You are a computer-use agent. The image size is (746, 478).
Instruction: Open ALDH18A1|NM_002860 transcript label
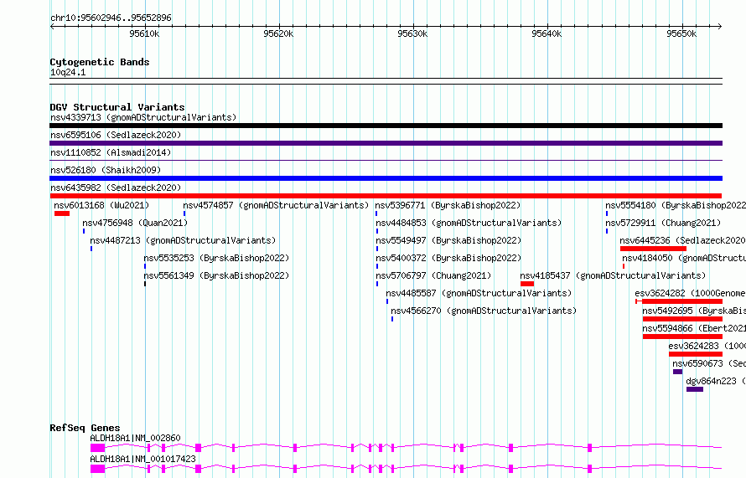[x=135, y=438]
